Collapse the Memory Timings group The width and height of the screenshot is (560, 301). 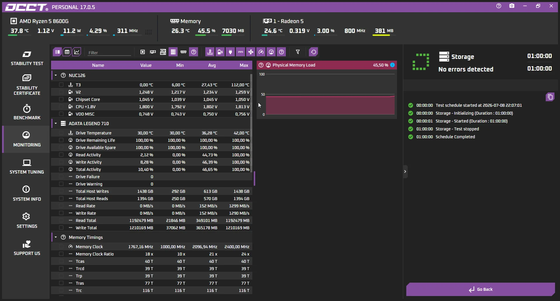[56, 237]
